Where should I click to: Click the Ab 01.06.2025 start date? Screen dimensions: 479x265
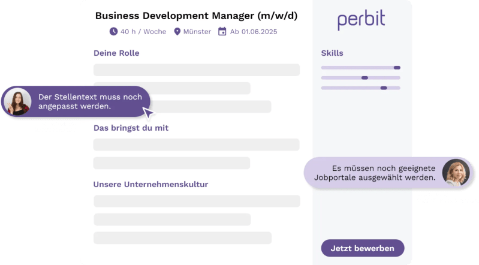[x=254, y=32]
